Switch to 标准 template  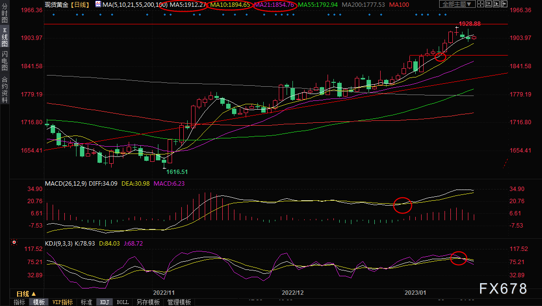pyautogui.click(x=86, y=302)
